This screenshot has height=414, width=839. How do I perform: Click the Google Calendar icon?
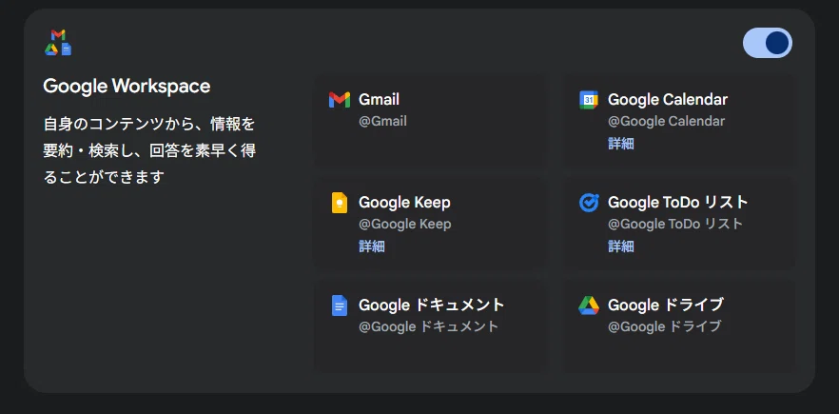point(589,100)
